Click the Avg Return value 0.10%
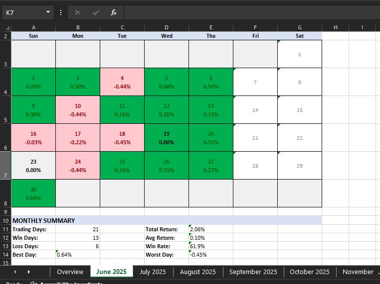The height and width of the screenshot is (284, 380). 211,238
